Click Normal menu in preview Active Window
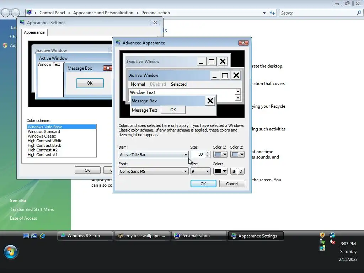This screenshot has width=364, height=273. click(138, 84)
